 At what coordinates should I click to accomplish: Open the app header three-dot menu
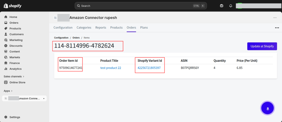[275, 18]
